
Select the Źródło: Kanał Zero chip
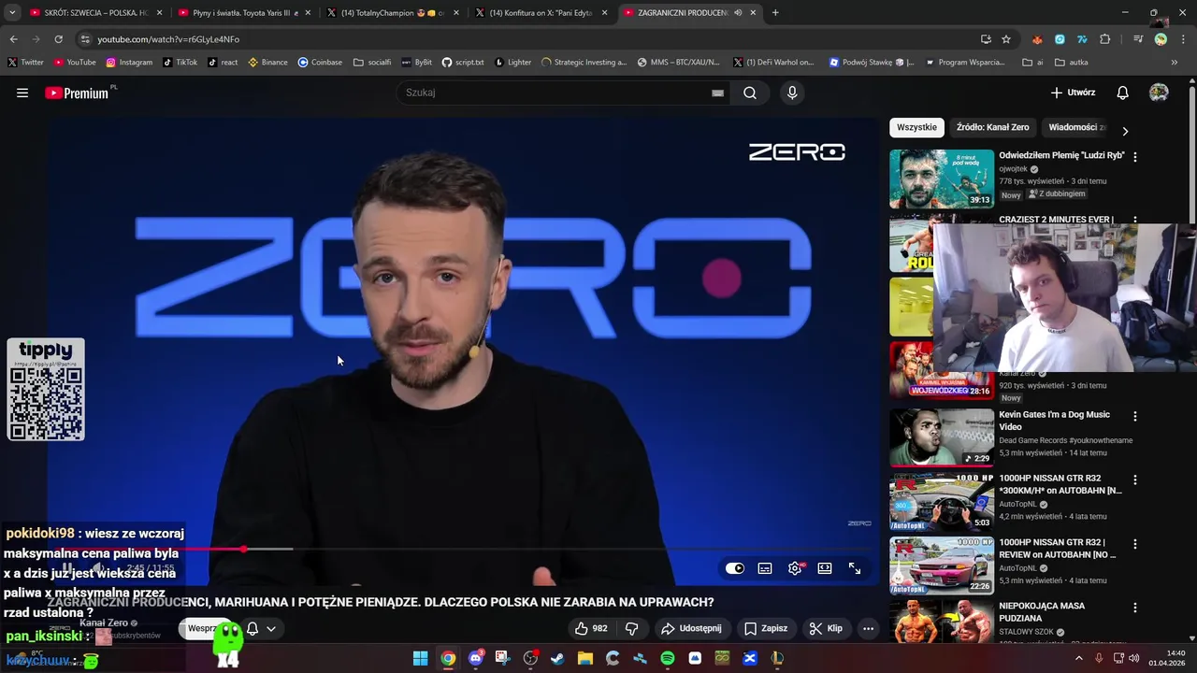pos(992,127)
